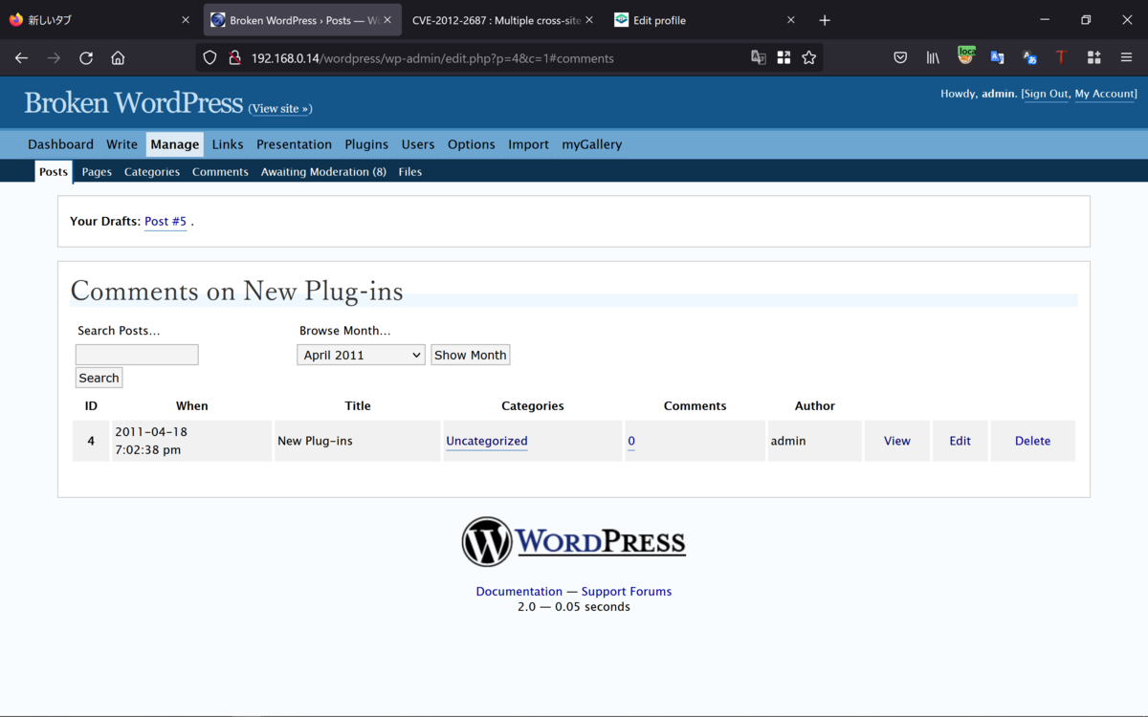Screen dimensions: 1148x717
Task: Select the Comments submenu tab
Action: pos(220,172)
